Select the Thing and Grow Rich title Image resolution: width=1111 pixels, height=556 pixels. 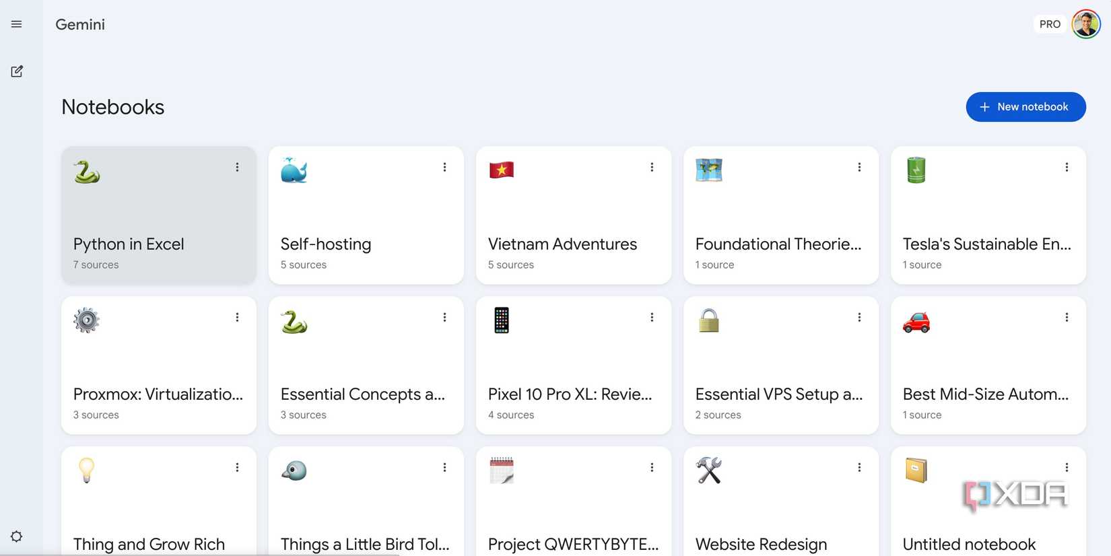[149, 545]
